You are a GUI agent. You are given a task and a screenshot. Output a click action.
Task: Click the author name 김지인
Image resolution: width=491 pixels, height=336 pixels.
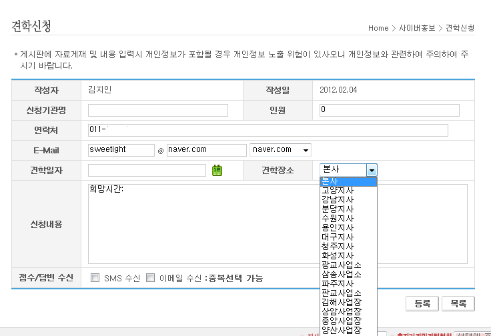pyautogui.click(x=100, y=90)
